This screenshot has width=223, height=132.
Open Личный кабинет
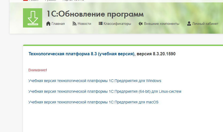tap(205, 24)
